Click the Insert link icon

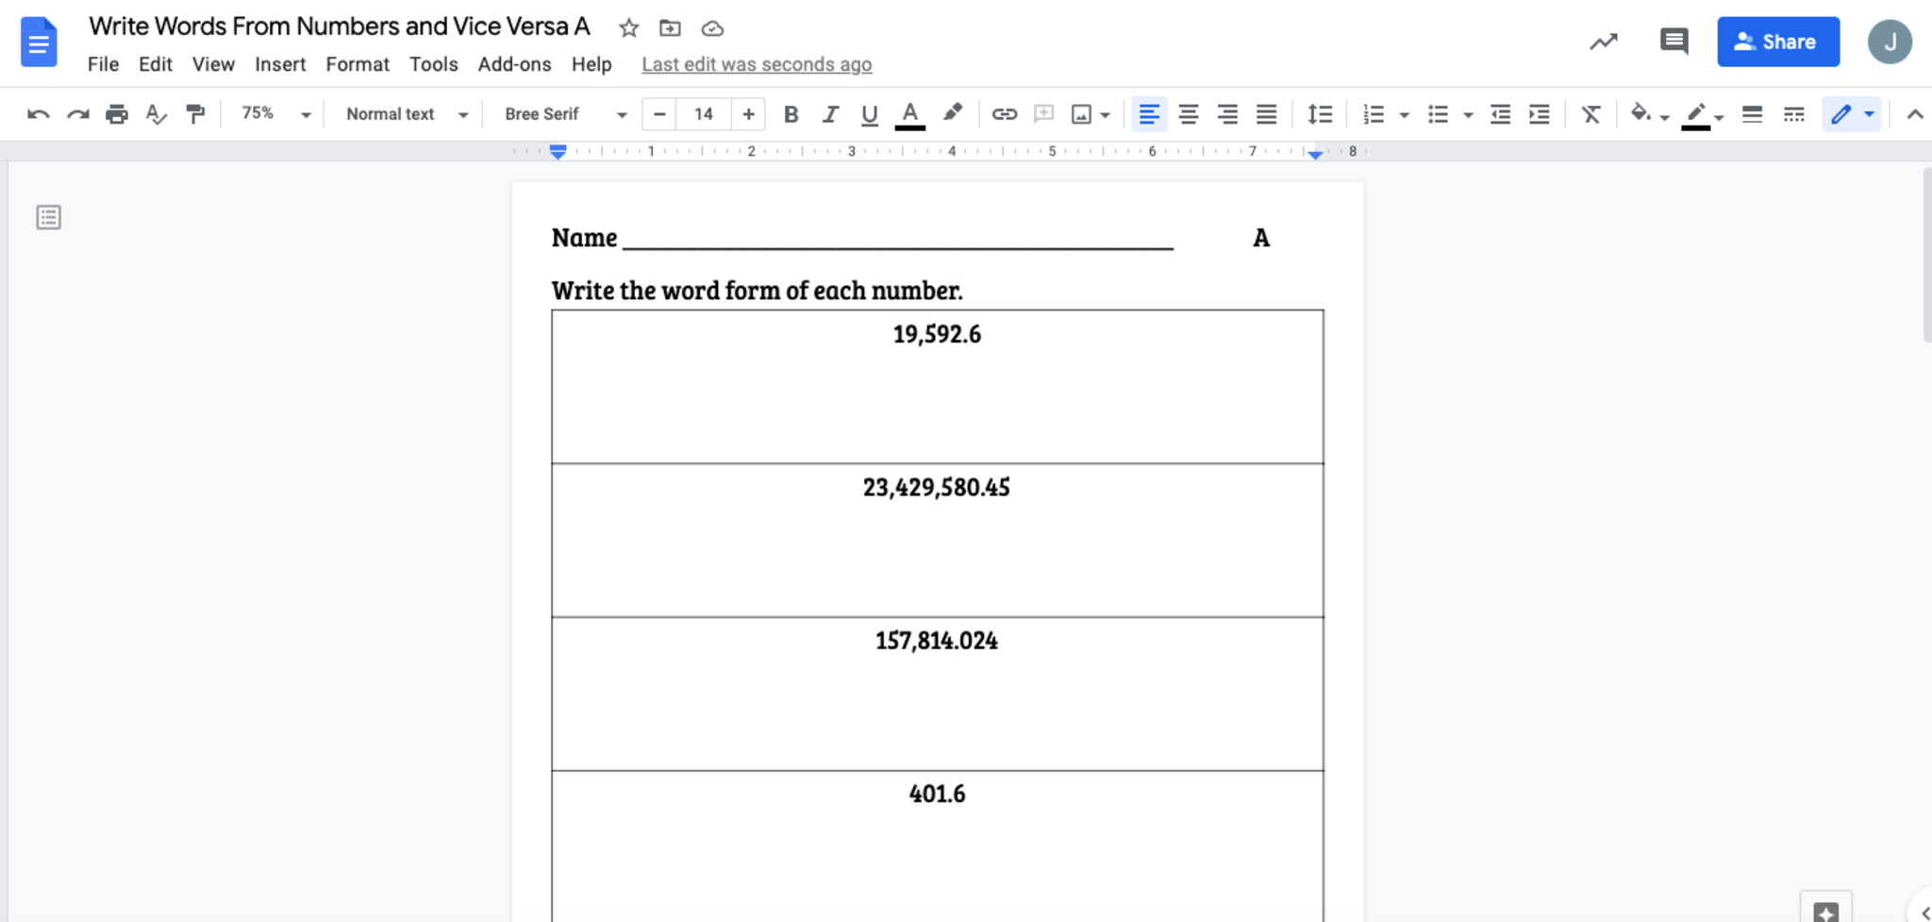click(1004, 114)
